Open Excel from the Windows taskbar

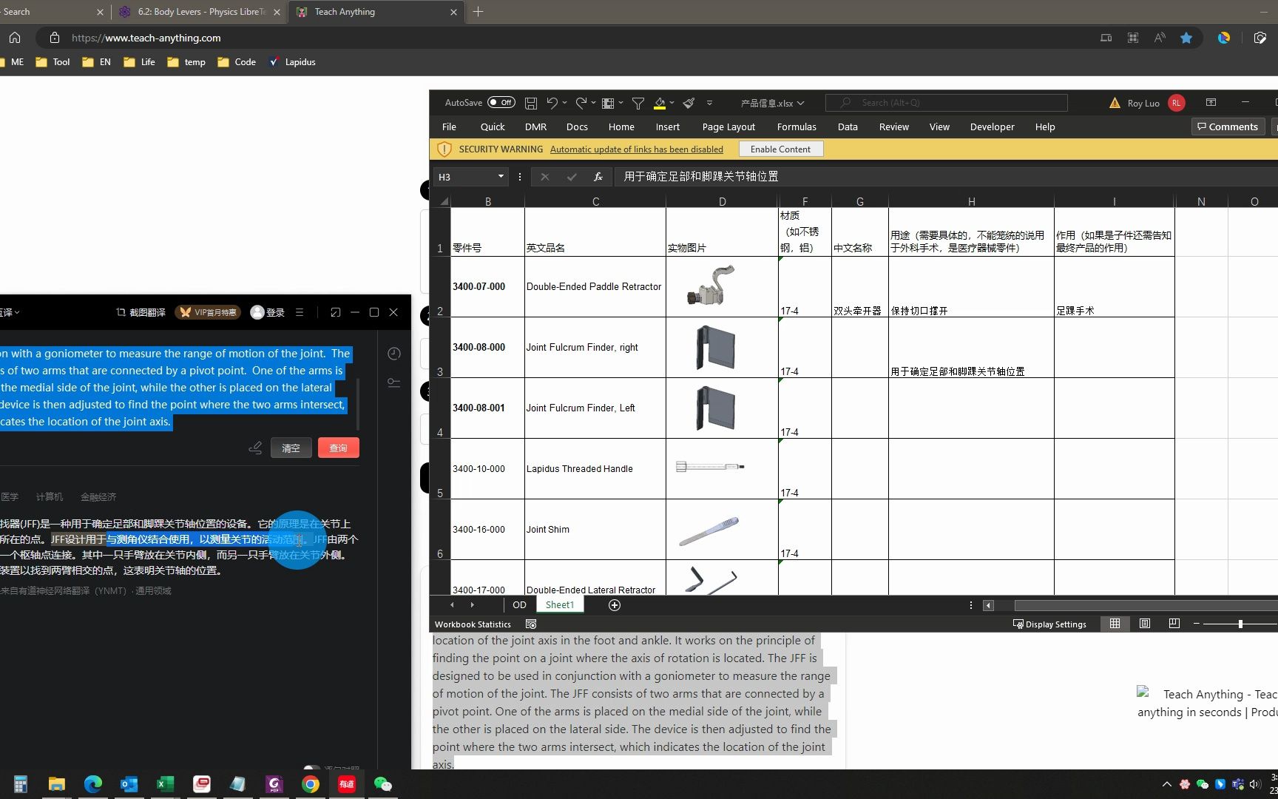[x=165, y=784]
